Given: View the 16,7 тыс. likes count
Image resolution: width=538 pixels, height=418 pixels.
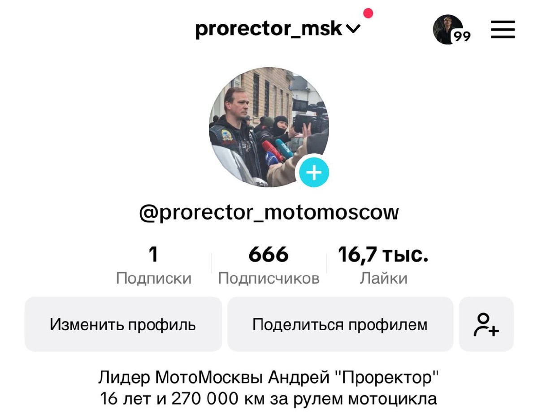Looking at the screenshot, I should click(x=383, y=254).
